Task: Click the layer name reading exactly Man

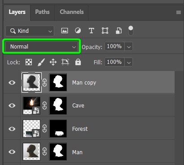Action: (77, 152)
